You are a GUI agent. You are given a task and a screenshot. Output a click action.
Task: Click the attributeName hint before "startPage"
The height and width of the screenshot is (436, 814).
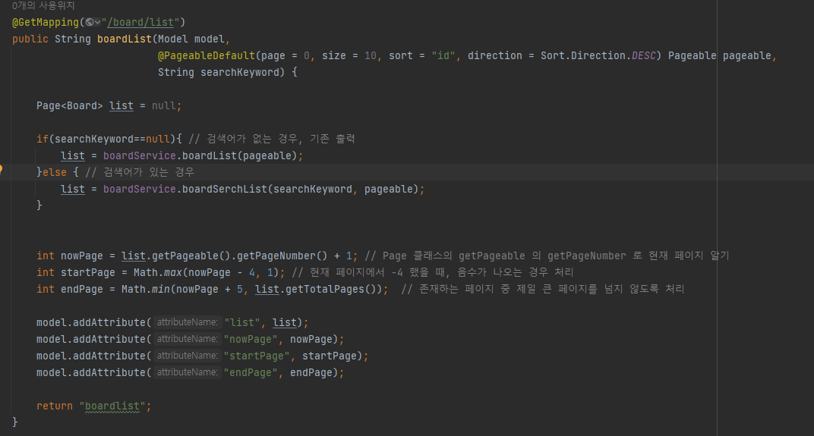coord(188,356)
